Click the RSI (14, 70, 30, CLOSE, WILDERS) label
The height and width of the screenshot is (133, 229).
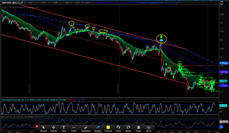[x=18, y=117]
